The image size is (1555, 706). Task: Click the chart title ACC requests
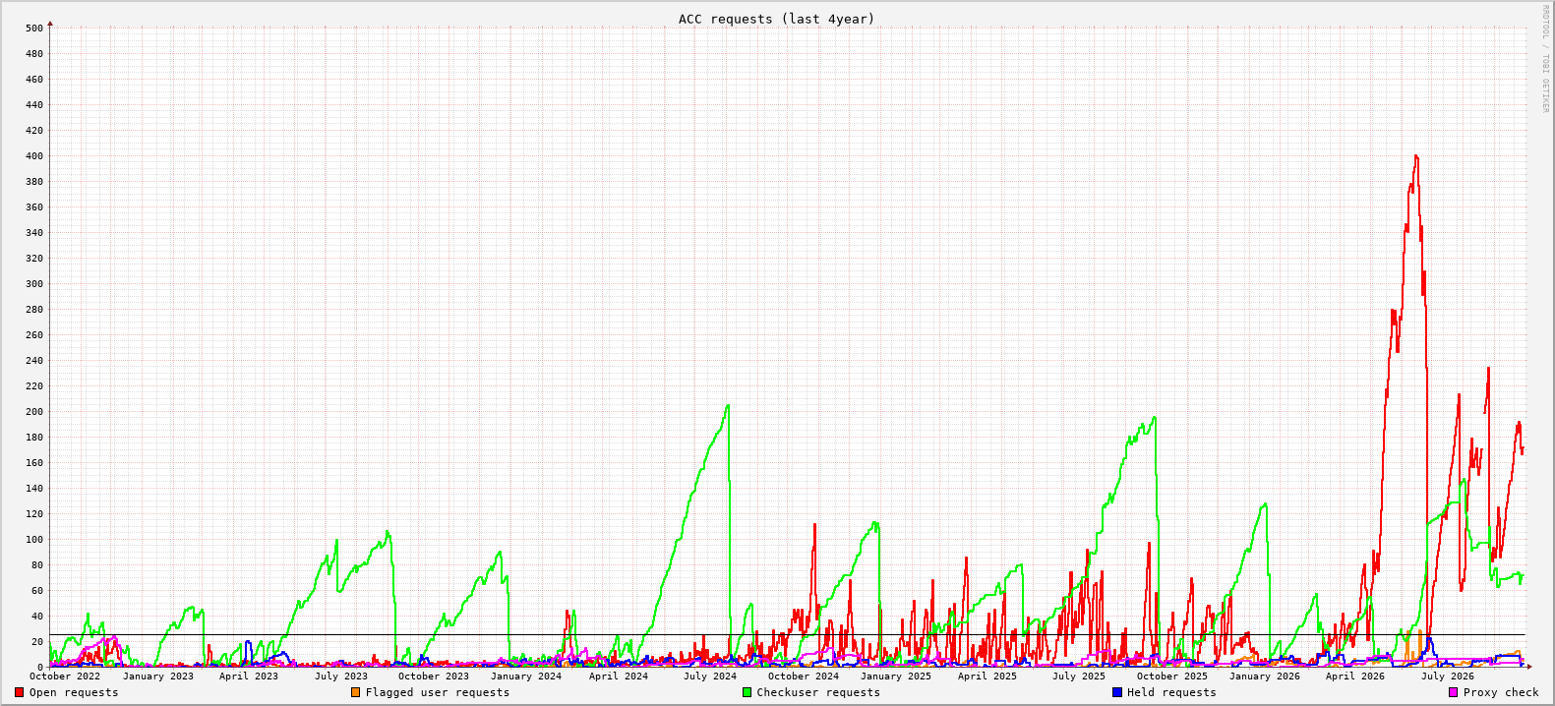(776, 19)
